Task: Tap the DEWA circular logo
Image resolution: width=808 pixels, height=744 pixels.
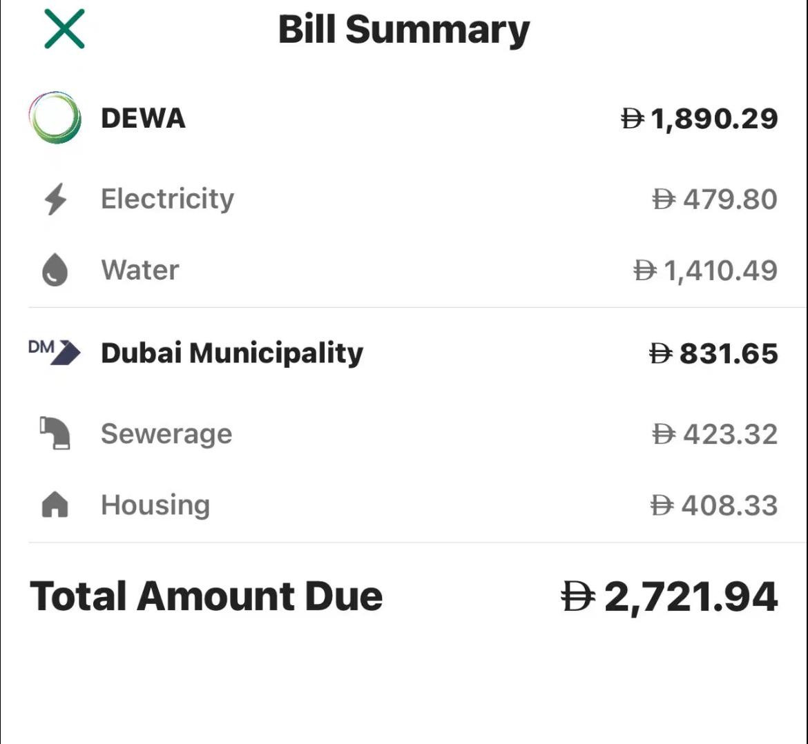Action: coord(55,117)
